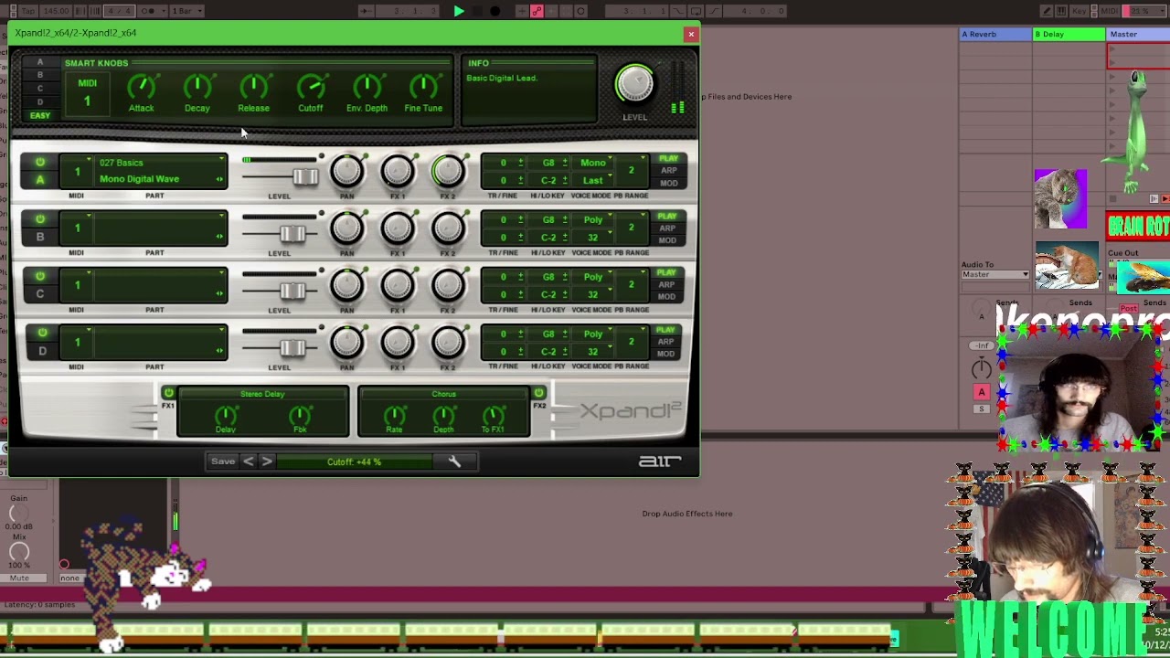Click Part A Hi key G8 field
The image size is (1170, 658).
click(550, 163)
